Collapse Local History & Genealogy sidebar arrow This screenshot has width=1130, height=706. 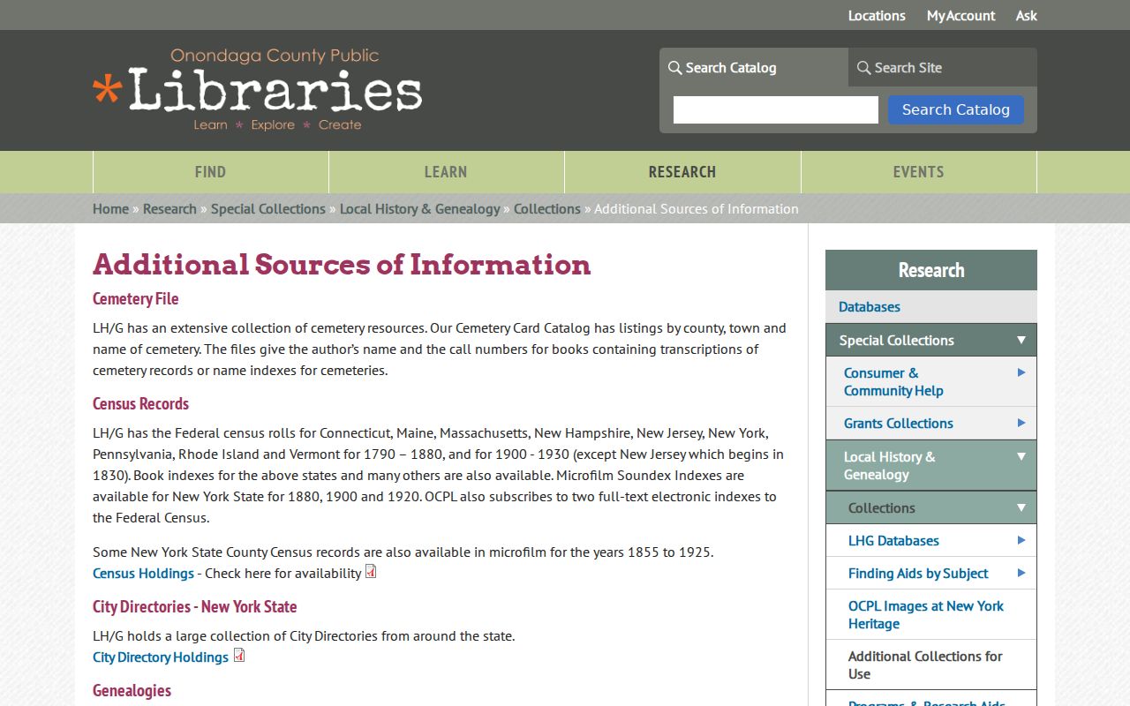point(1021,456)
